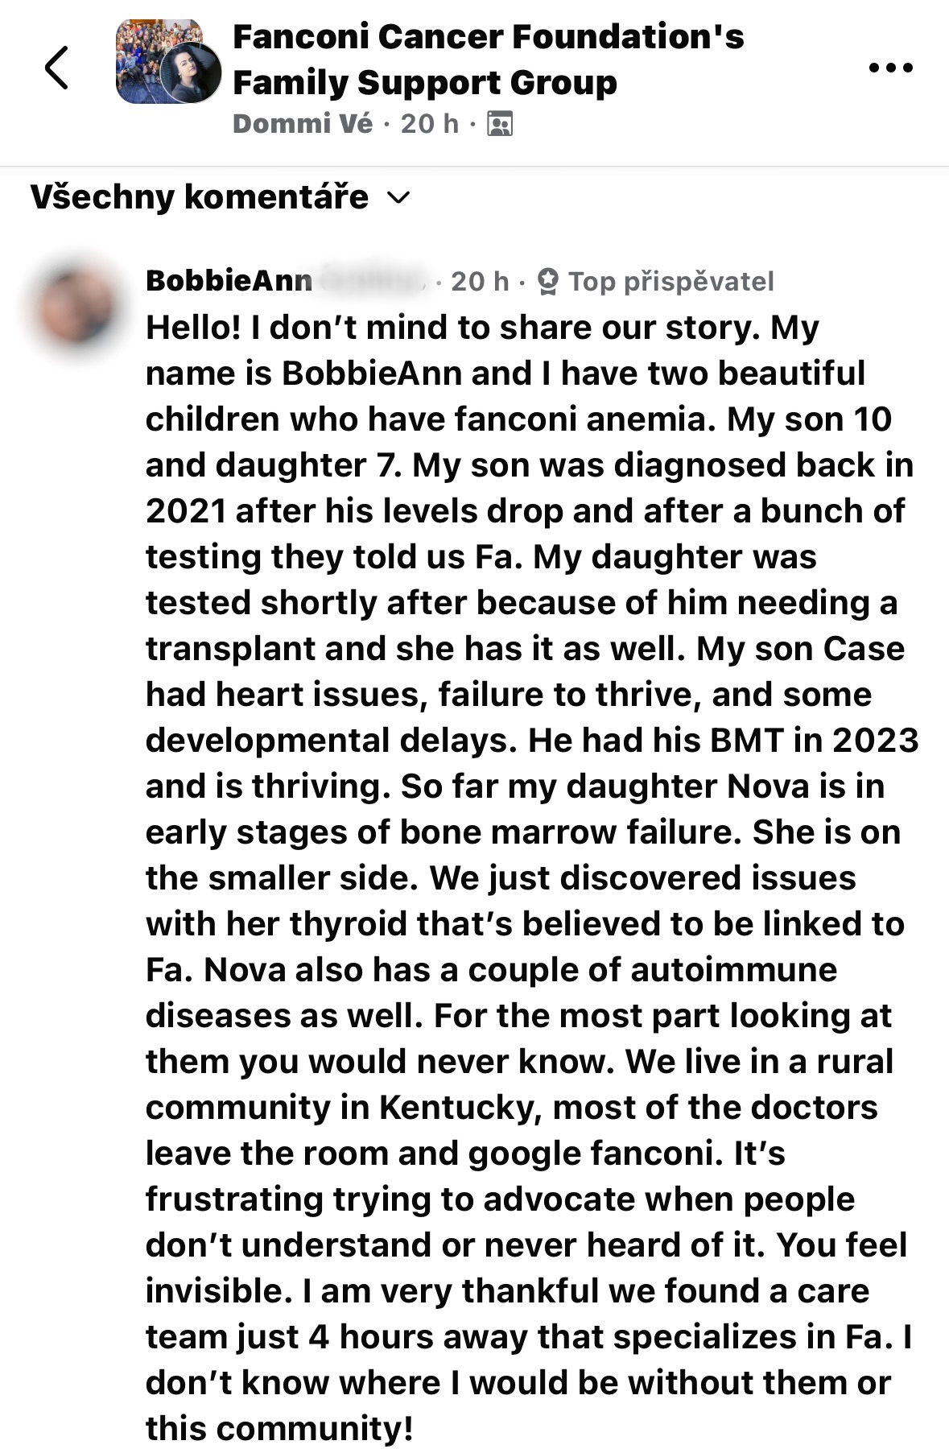Tap the post's 20 h timestamp in the header

tap(430, 124)
